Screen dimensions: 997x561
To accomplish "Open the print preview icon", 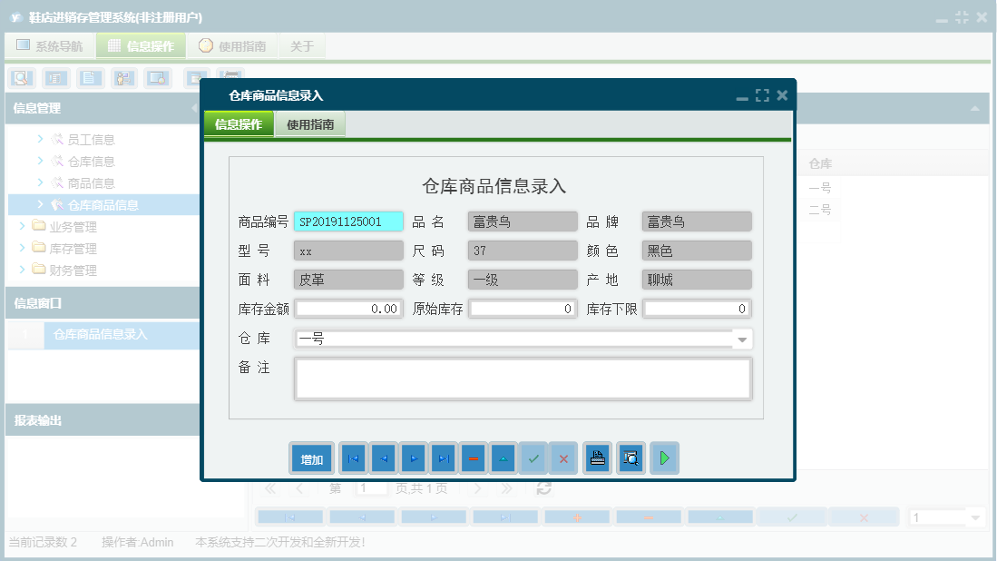I will pos(630,458).
